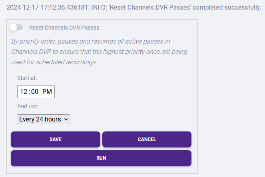Click the 'completed successfully' text at the top
265x177 pixels.
pyautogui.click(x=227, y=8)
